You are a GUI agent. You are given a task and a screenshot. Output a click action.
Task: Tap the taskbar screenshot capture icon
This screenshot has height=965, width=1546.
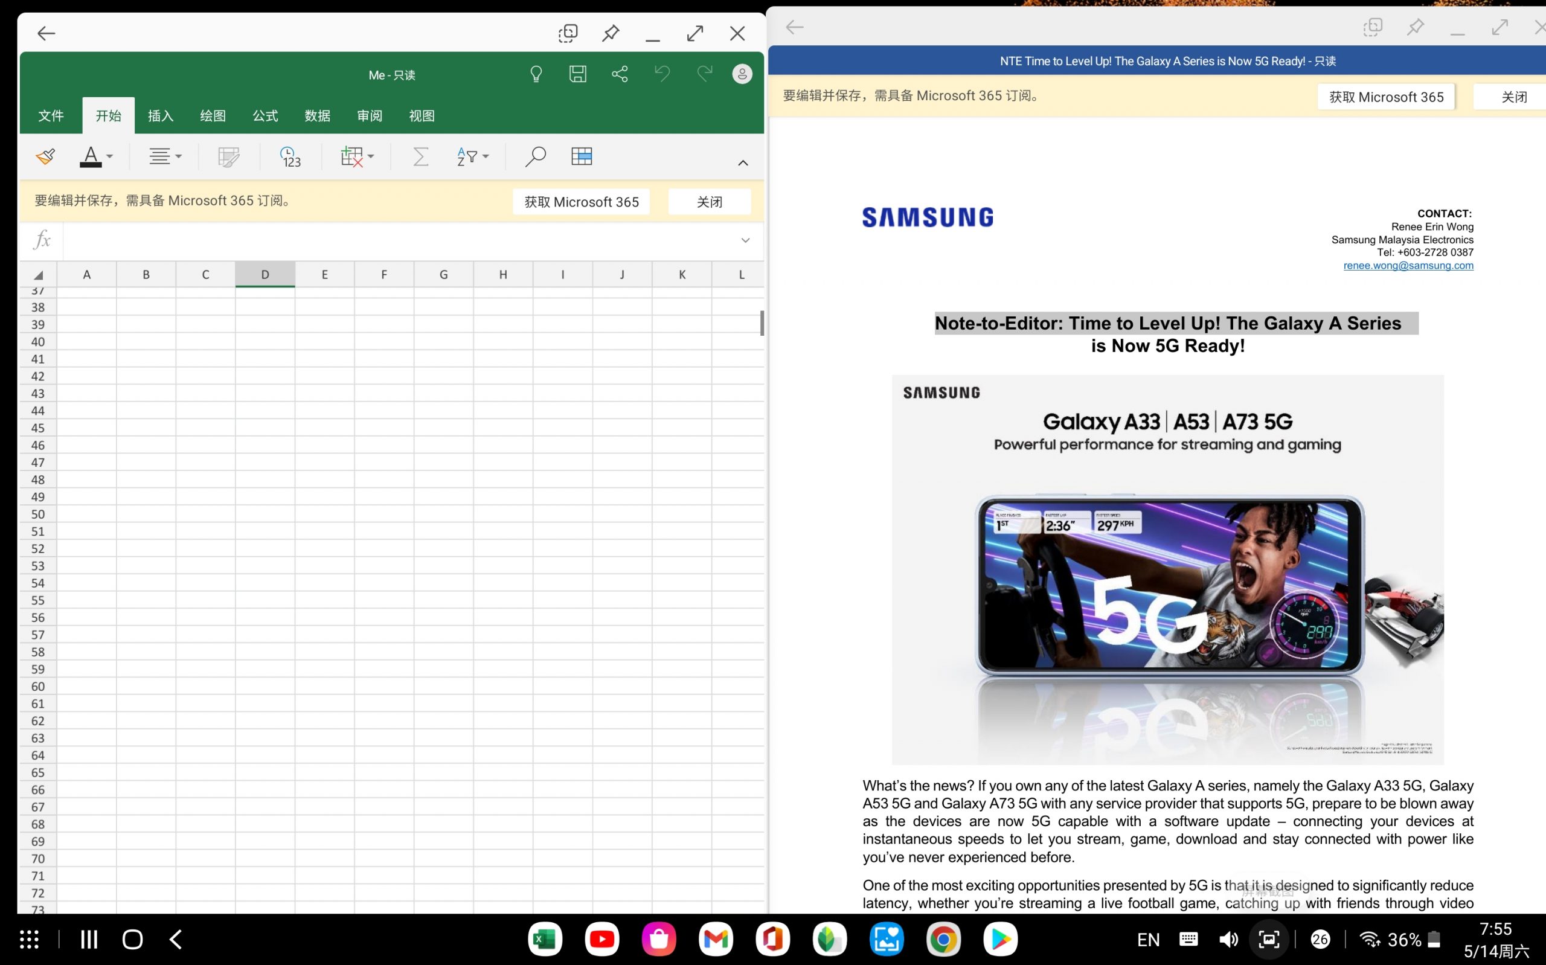(x=1268, y=940)
